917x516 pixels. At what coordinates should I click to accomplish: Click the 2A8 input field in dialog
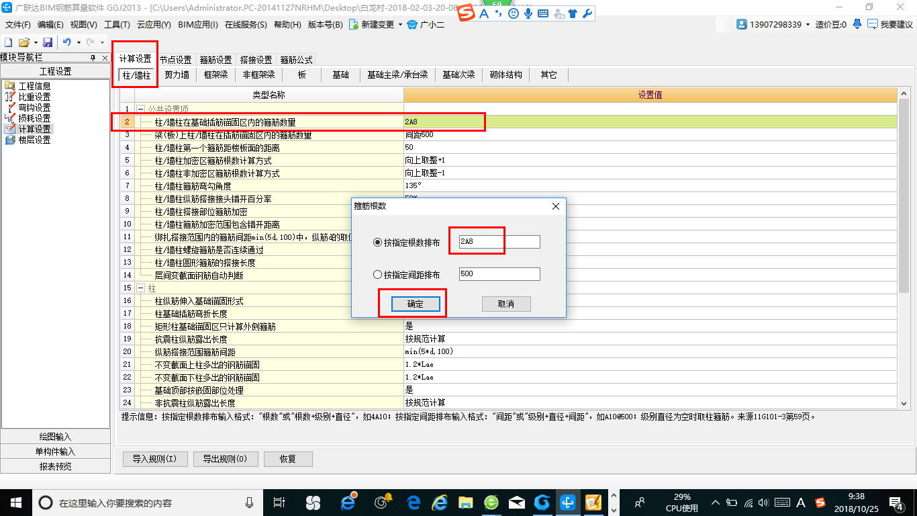click(499, 242)
